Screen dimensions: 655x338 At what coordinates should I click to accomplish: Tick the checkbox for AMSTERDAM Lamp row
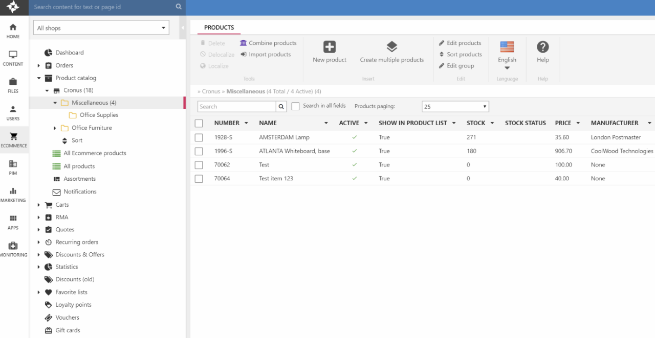coord(199,137)
